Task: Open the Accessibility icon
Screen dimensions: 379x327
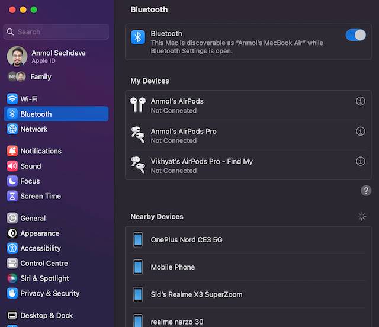Action: point(12,248)
